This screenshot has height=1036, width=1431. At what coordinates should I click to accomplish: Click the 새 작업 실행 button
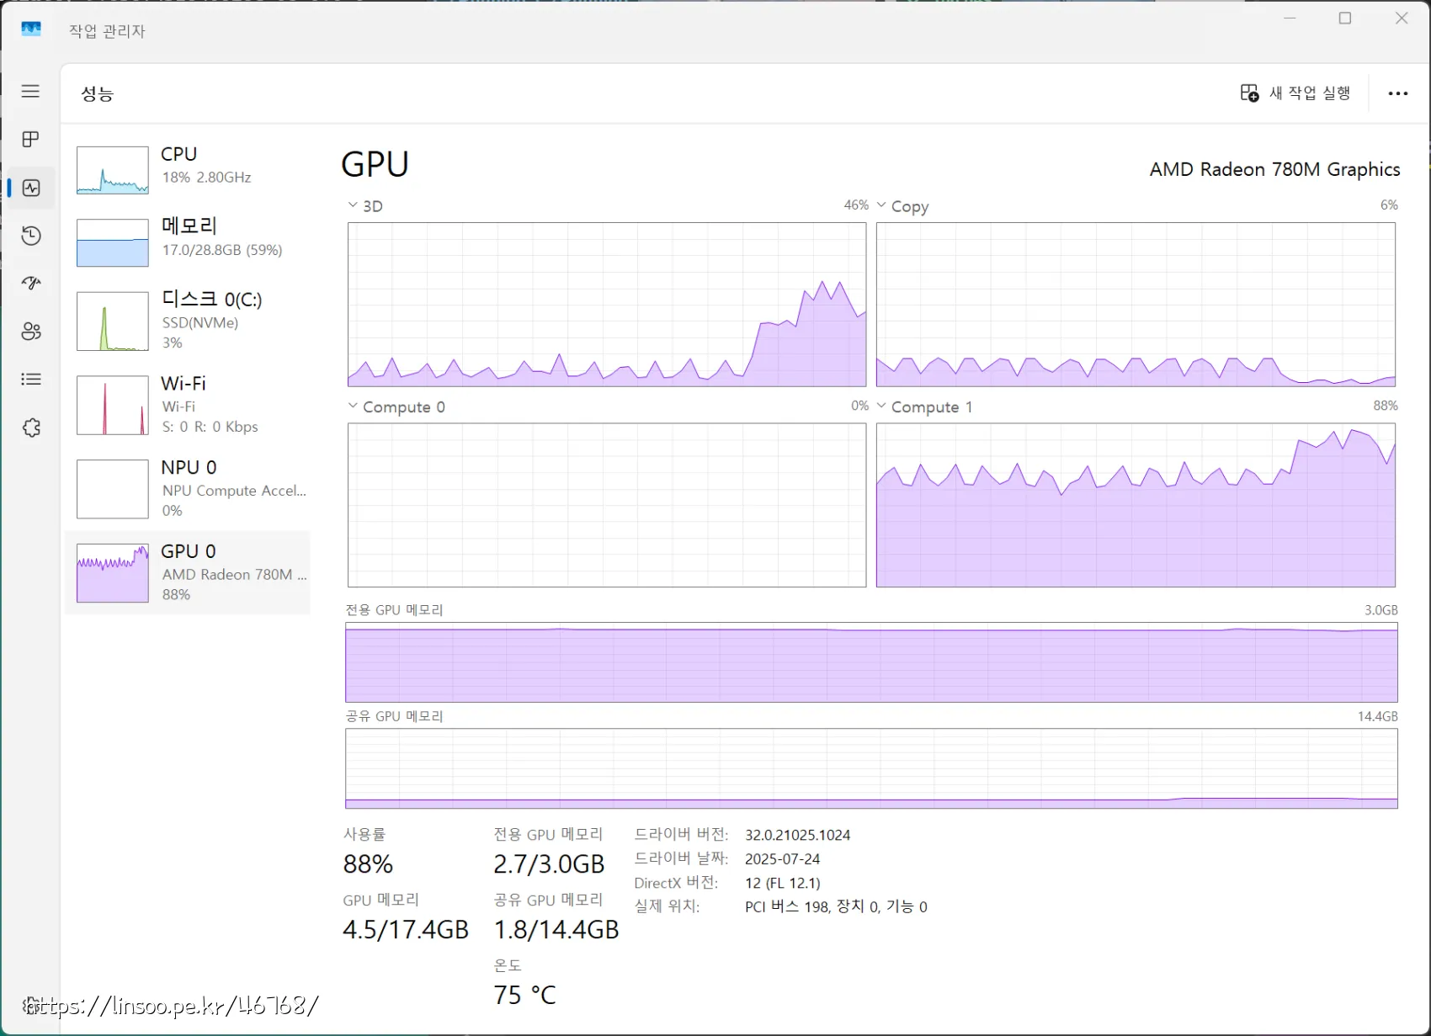pyautogui.click(x=1295, y=93)
